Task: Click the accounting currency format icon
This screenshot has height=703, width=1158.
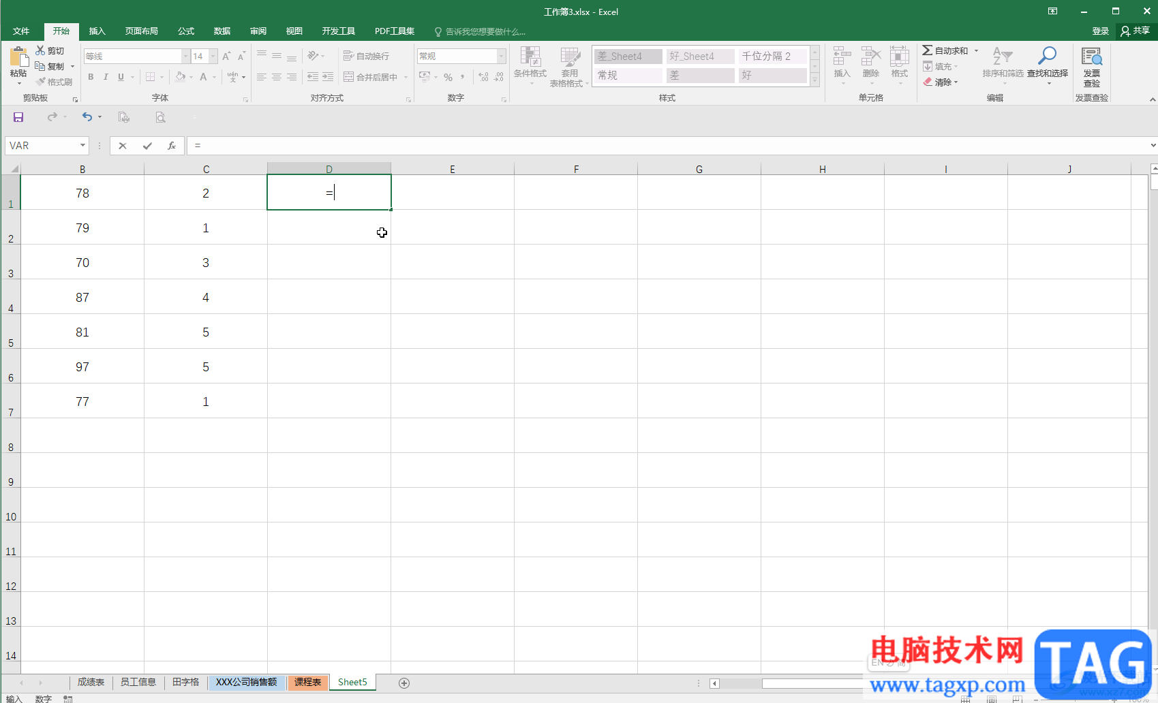Action: [x=425, y=77]
